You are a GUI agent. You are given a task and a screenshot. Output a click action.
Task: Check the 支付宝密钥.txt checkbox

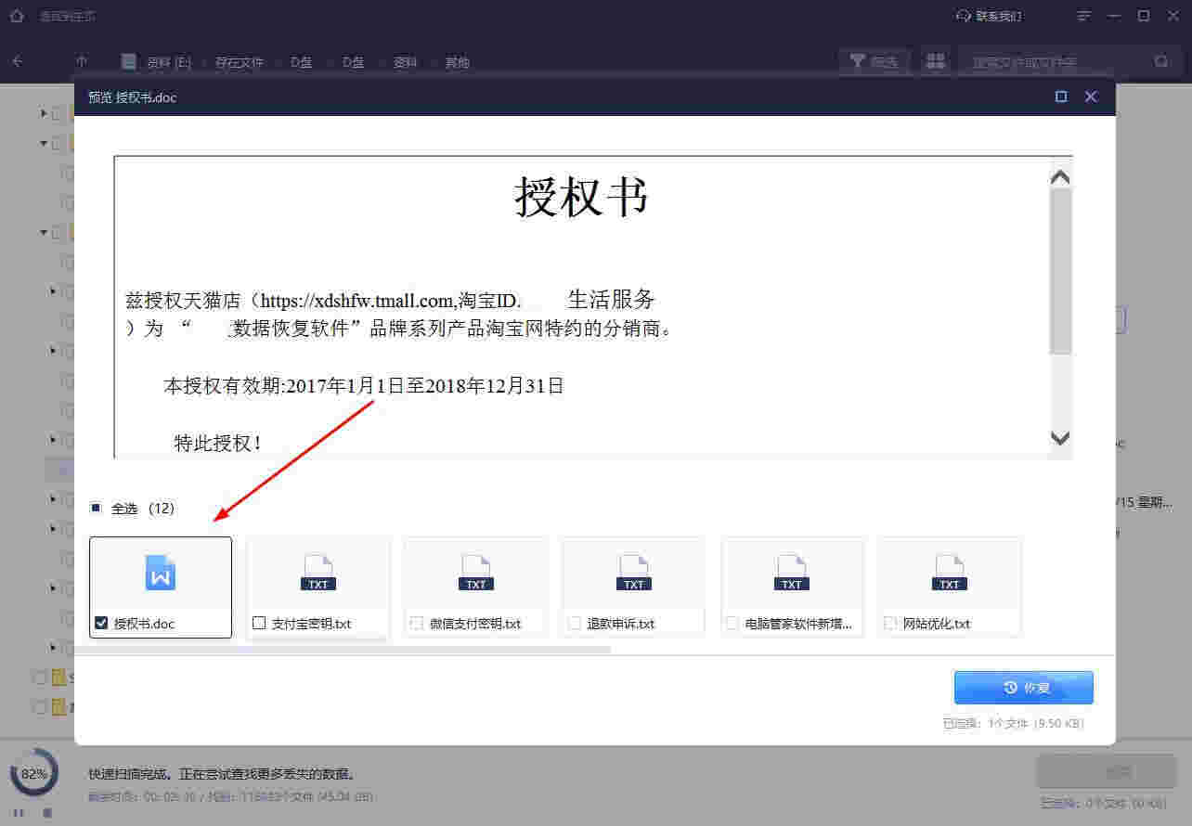(x=259, y=623)
